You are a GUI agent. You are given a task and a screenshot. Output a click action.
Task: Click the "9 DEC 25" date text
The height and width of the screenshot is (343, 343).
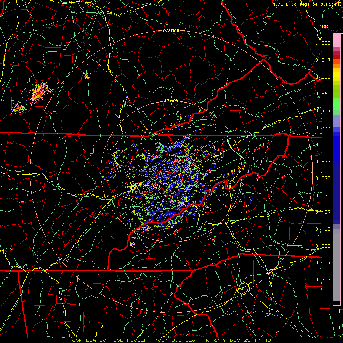point(237,340)
